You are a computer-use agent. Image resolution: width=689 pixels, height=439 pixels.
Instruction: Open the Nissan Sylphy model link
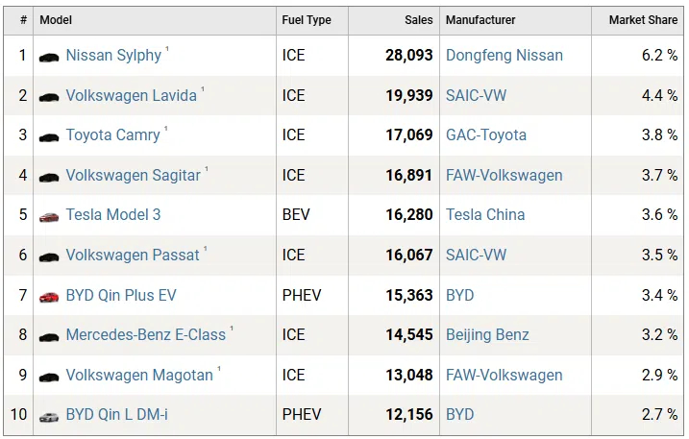(113, 56)
